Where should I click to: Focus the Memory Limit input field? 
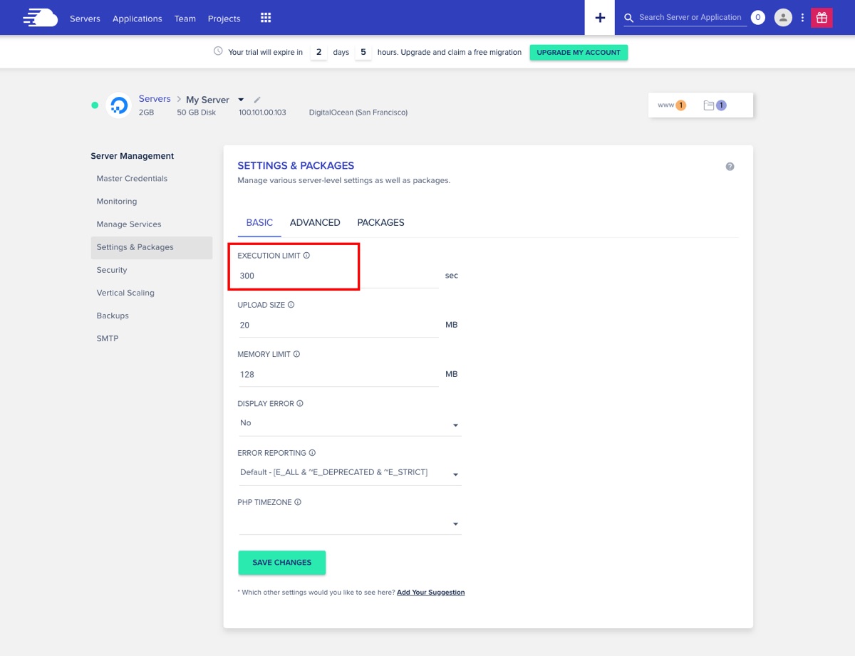338,375
